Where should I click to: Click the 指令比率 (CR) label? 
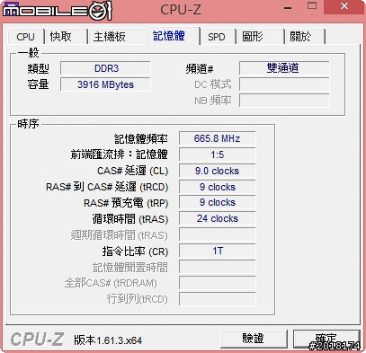135,252
